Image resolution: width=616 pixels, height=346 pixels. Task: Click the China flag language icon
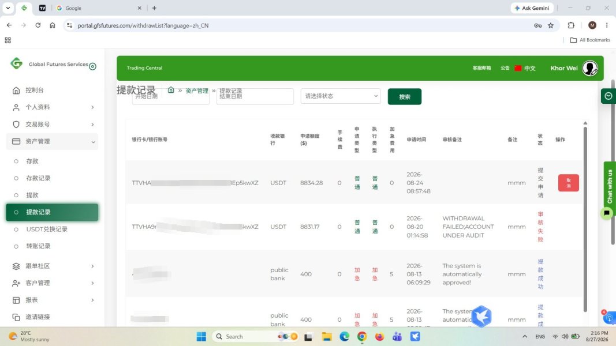(518, 68)
